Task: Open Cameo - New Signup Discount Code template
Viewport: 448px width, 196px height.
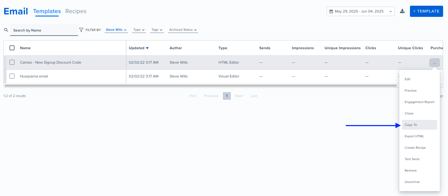Action: point(51,63)
